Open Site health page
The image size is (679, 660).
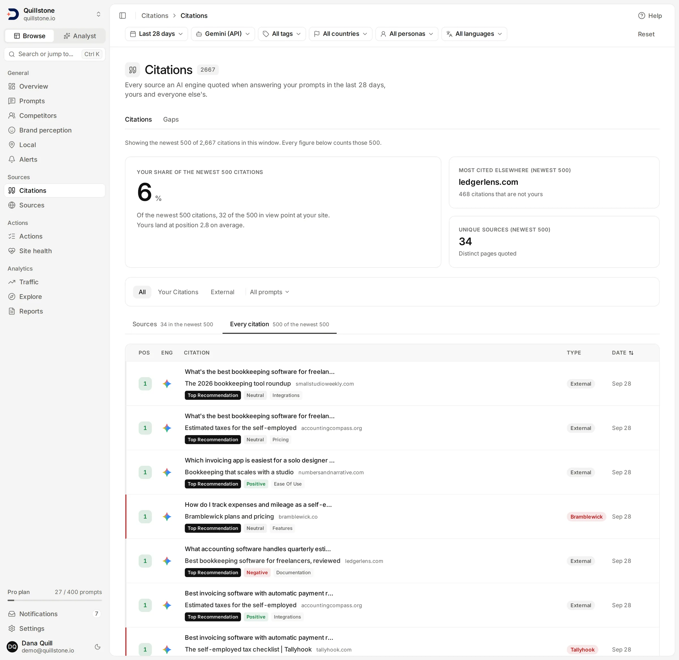pyautogui.click(x=54, y=251)
